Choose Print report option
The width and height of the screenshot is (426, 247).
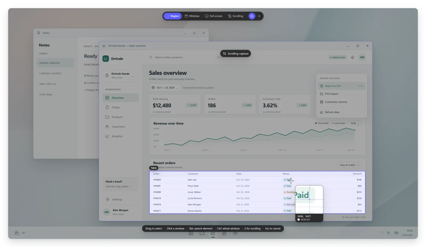(x=342, y=94)
